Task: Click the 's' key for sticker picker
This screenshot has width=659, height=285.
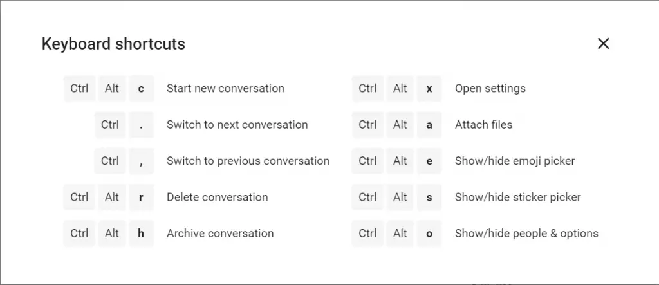Action: point(429,197)
